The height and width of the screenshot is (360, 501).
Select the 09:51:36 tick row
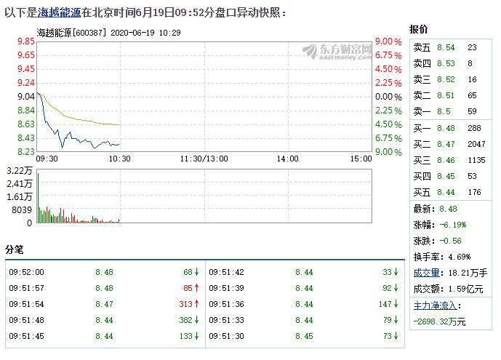coord(304,304)
